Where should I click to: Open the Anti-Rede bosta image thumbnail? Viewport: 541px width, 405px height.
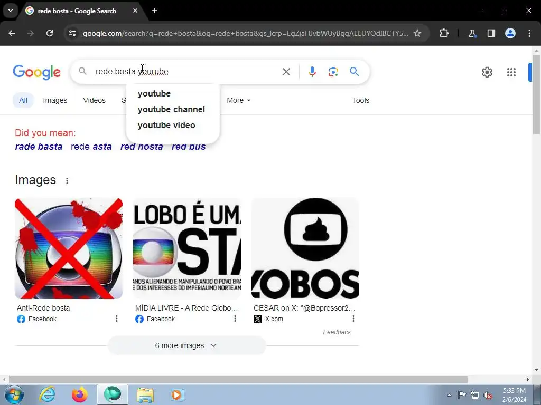(x=69, y=248)
